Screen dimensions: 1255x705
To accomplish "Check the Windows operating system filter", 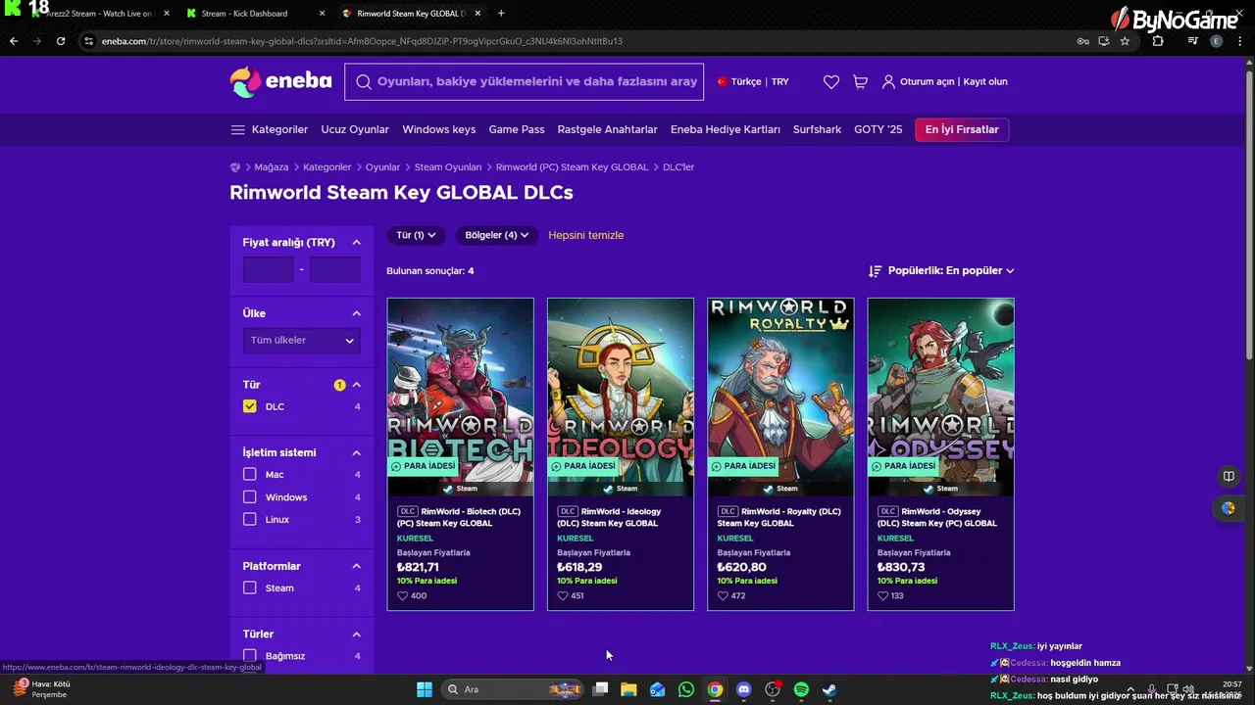I will click(x=250, y=497).
